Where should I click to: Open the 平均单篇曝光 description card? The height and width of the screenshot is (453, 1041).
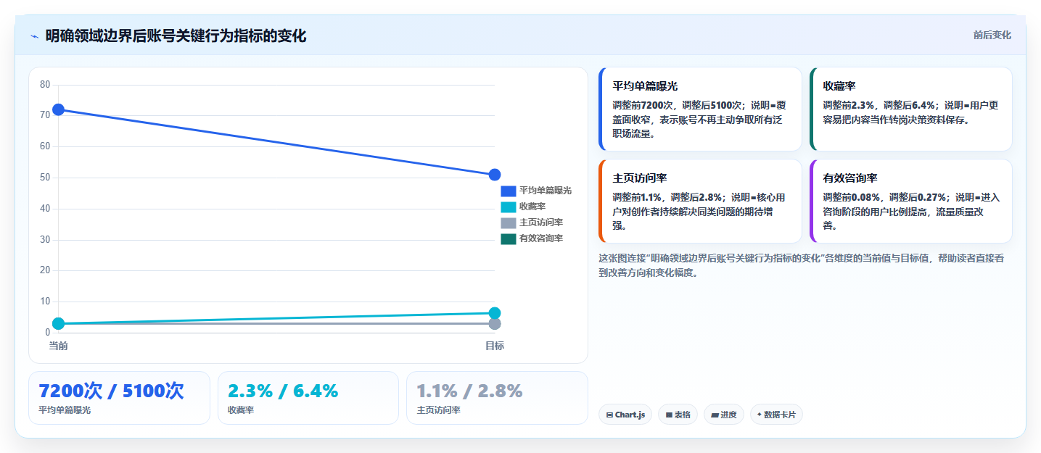(x=700, y=109)
